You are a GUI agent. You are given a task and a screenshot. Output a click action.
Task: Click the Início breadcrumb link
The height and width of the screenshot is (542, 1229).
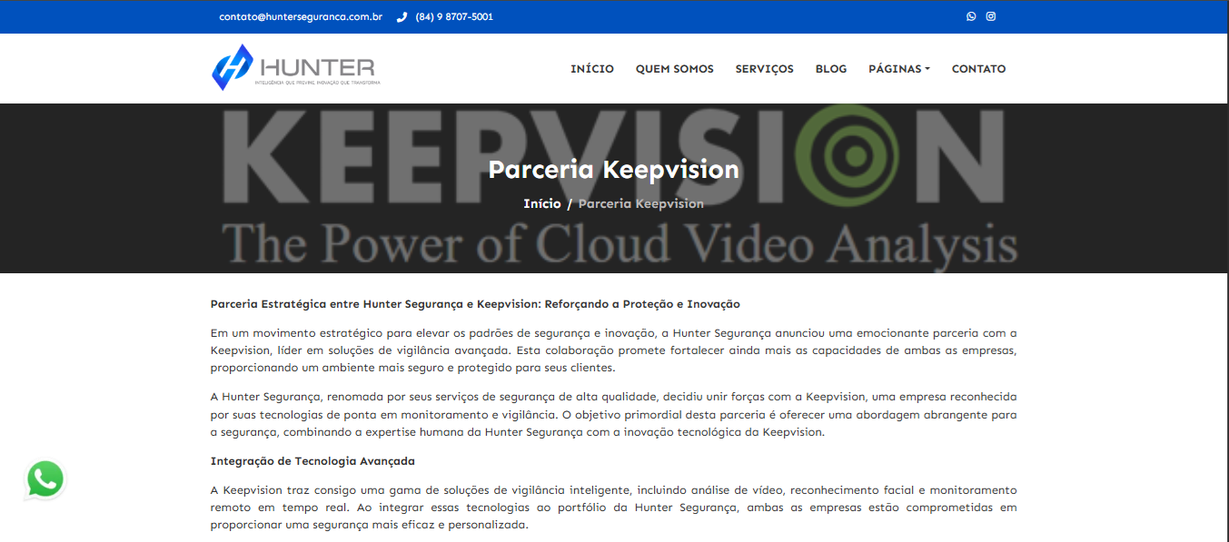tap(541, 203)
